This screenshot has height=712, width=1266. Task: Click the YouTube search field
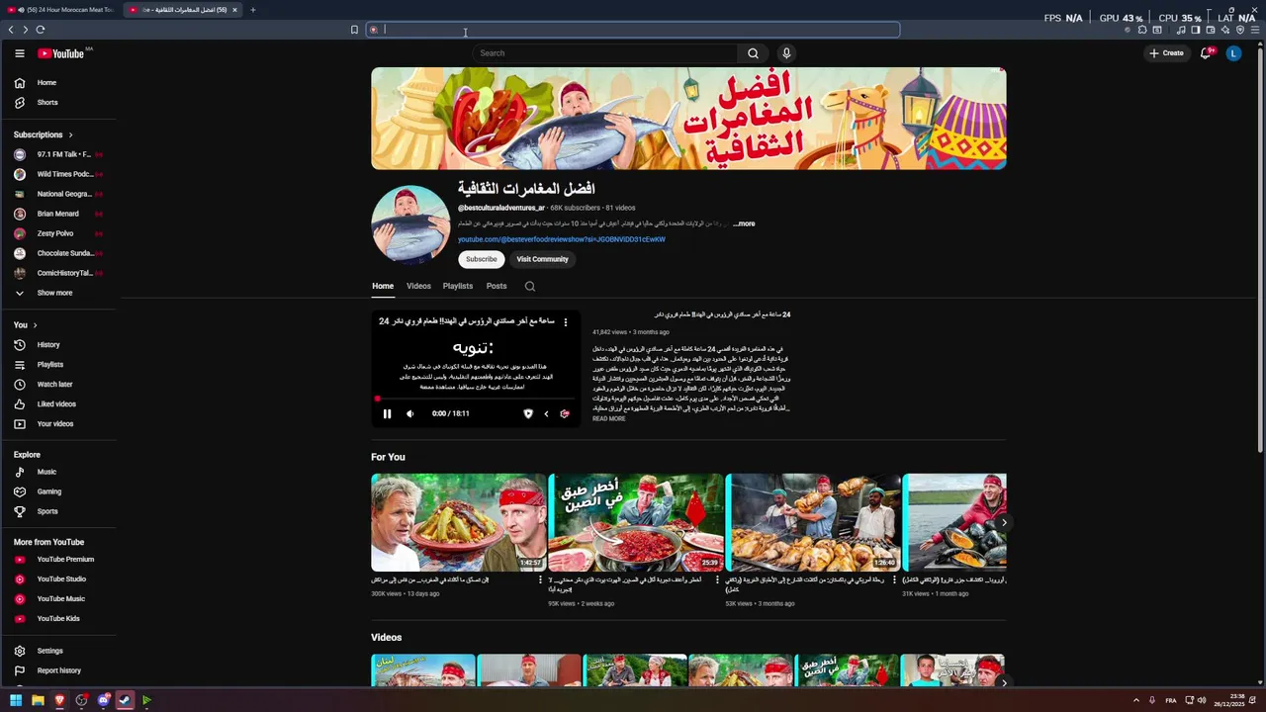coord(604,53)
